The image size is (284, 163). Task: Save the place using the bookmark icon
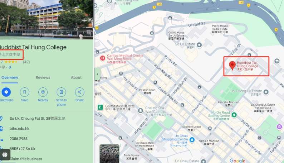click(24, 92)
